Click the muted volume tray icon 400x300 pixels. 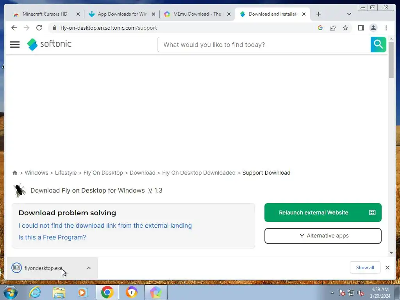click(361, 293)
